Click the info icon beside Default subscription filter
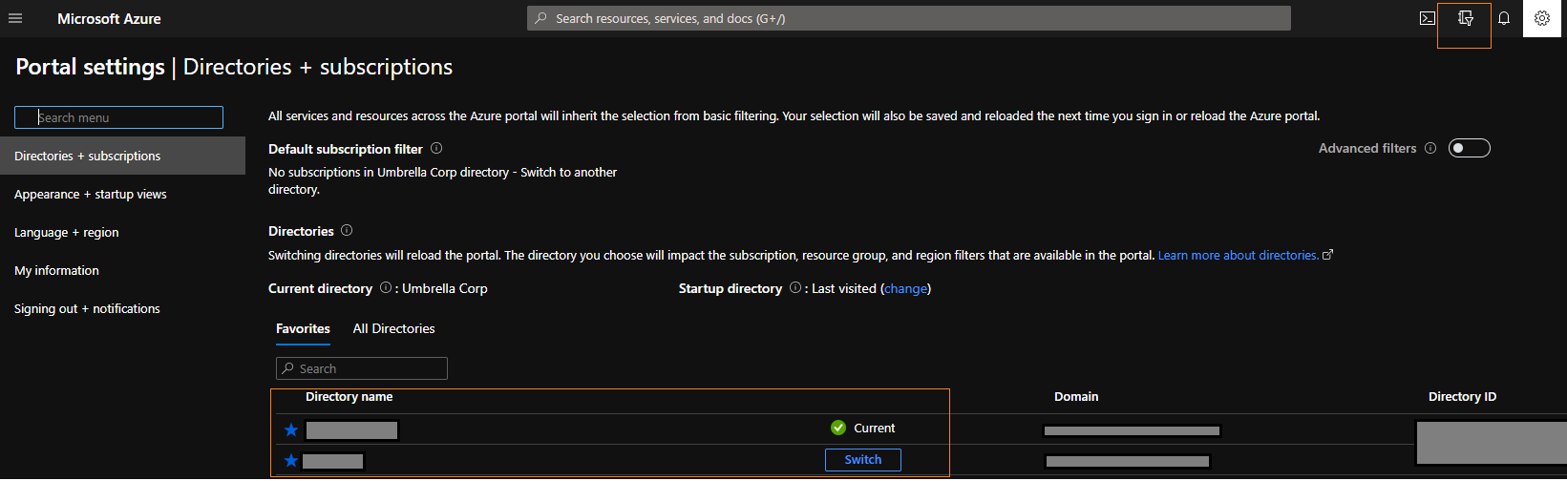 (x=436, y=148)
